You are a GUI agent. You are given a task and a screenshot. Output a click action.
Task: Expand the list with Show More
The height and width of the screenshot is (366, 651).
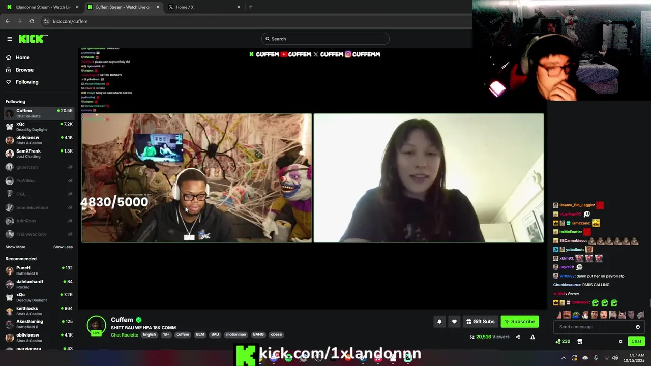click(15, 247)
